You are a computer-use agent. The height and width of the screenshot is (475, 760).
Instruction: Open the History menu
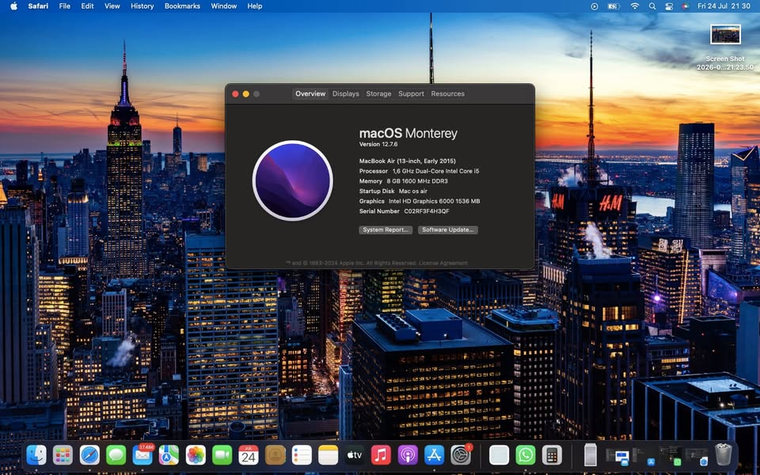coord(142,6)
